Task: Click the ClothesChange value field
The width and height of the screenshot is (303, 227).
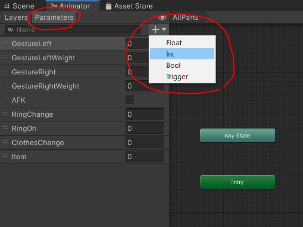Action: click(x=145, y=143)
